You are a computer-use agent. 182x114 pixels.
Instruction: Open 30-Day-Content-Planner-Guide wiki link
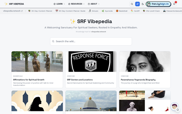tap(70, 11)
